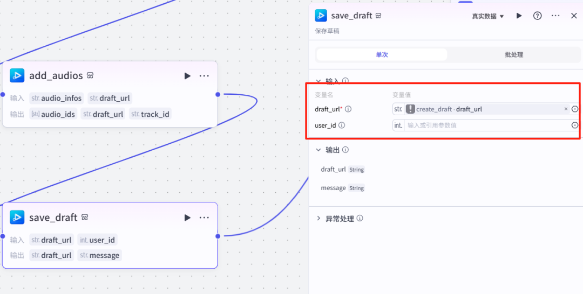
Task: Click the 变量名 column header
Action: click(x=324, y=95)
